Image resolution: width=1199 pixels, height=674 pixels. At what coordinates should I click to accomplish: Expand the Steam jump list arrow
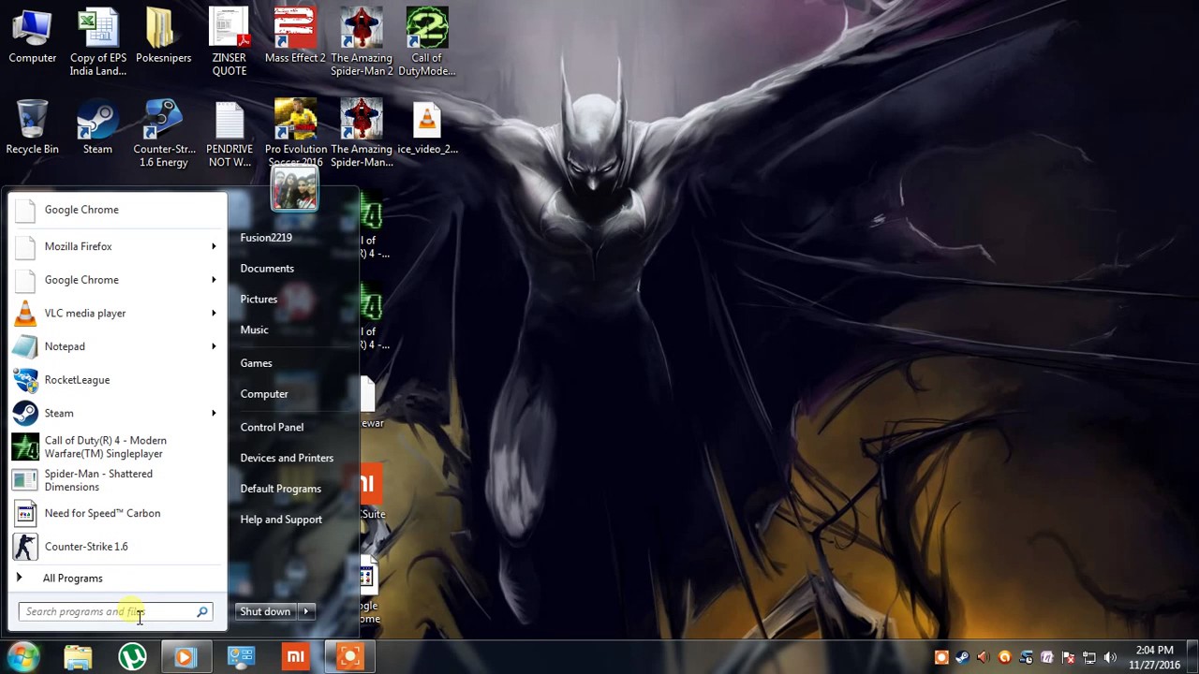pos(214,413)
